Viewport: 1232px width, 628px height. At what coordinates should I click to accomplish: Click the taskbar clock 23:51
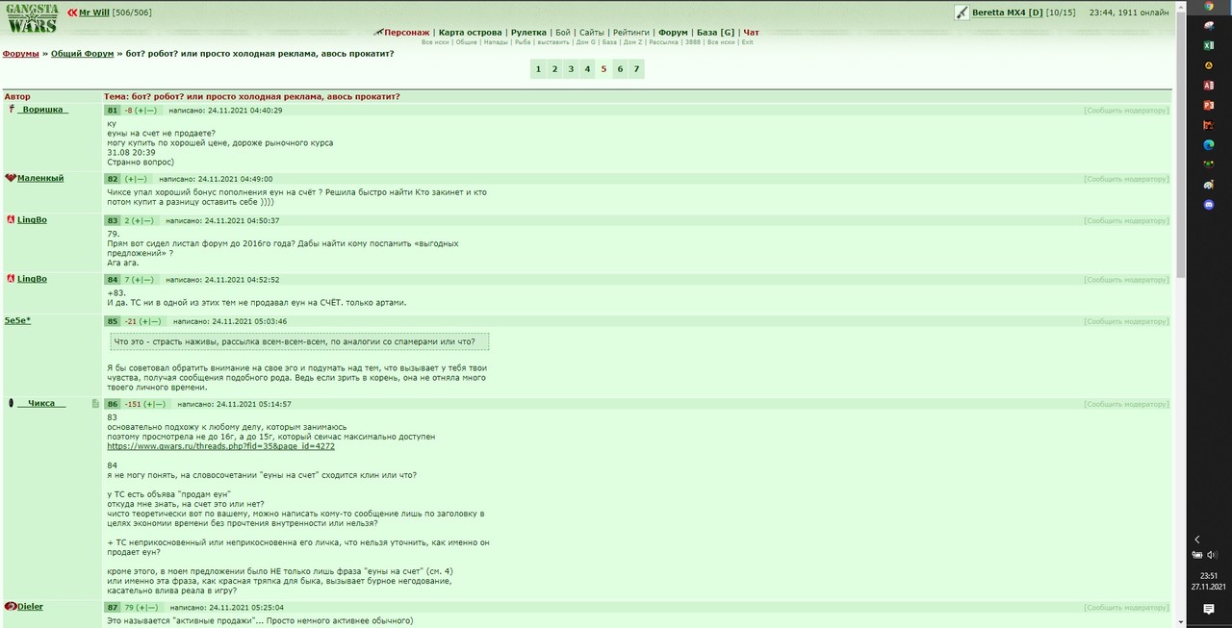[x=1207, y=575]
